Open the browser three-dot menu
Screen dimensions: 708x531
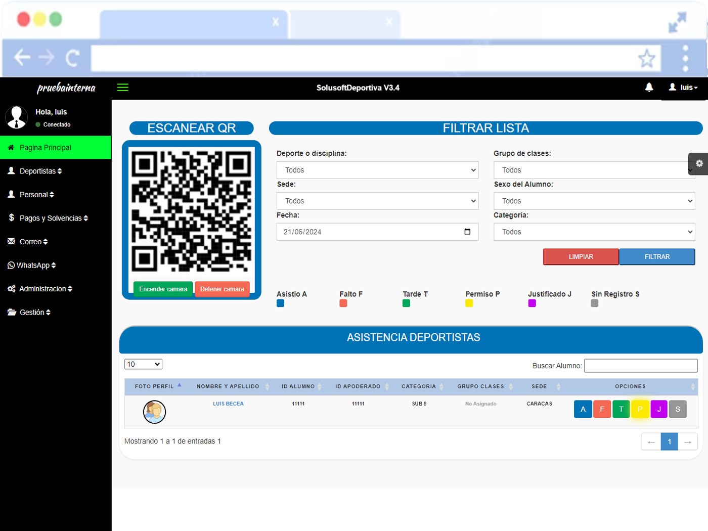(685, 59)
